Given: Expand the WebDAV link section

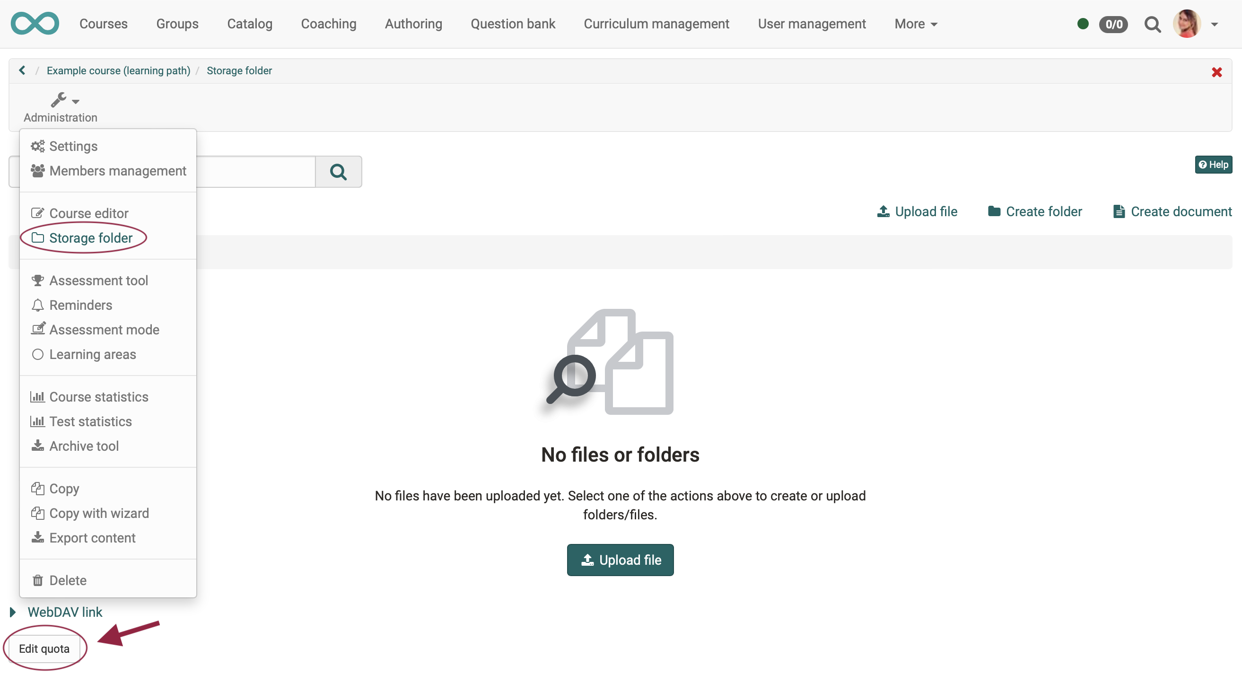Looking at the screenshot, I should (x=65, y=612).
